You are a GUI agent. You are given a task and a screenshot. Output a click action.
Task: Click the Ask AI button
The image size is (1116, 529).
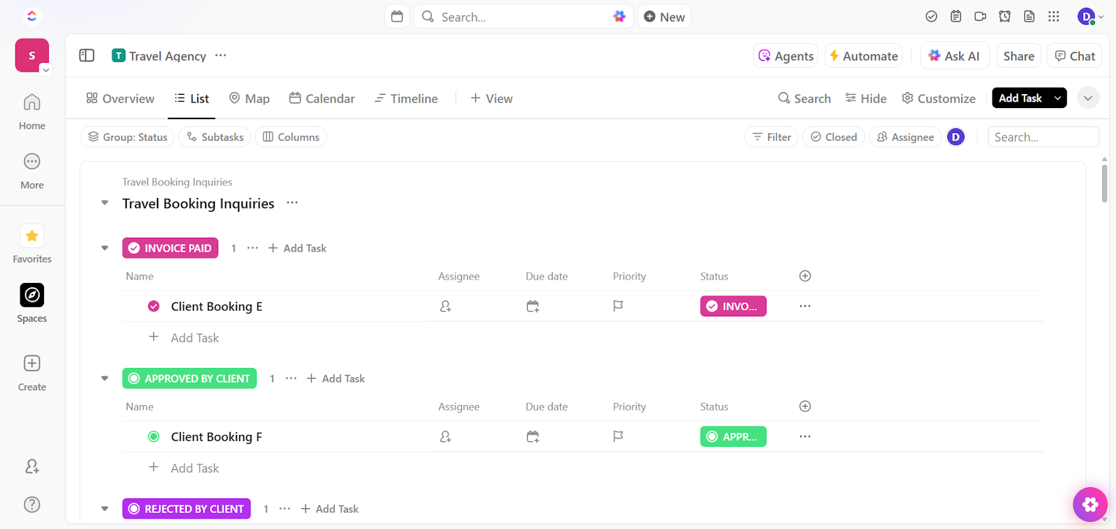954,55
